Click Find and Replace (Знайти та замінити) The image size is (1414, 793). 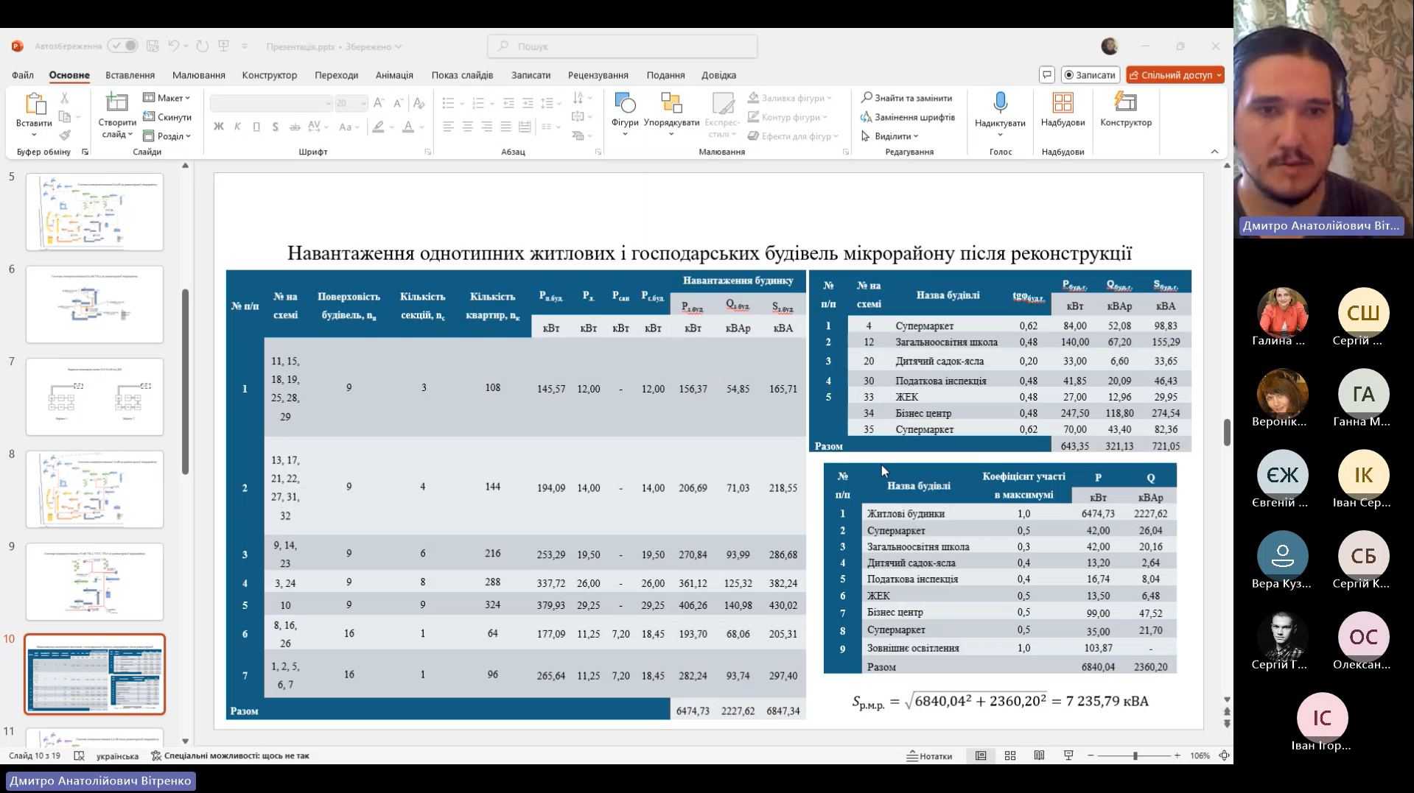(907, 98)
